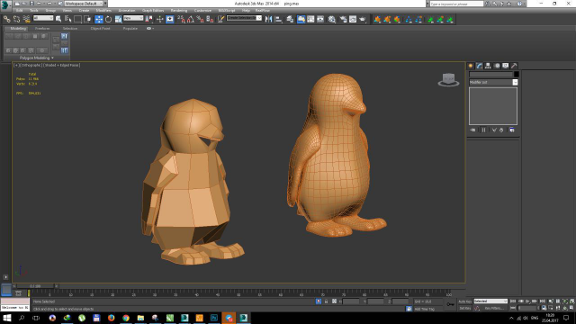This screenshot has width=576, height=324.
Task: Open the Rendering menu
Action: [179, 11]
